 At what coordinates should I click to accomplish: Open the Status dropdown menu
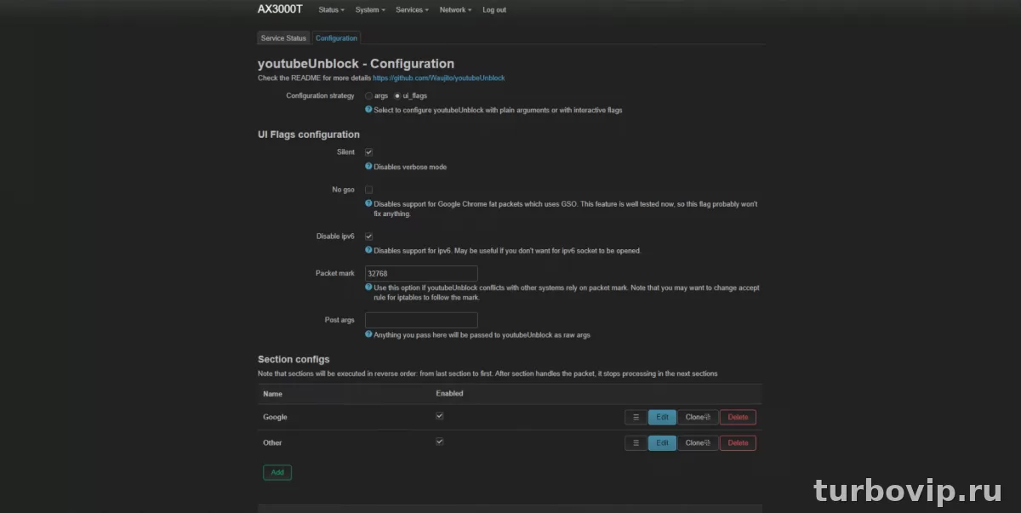(x=331, y=10)
